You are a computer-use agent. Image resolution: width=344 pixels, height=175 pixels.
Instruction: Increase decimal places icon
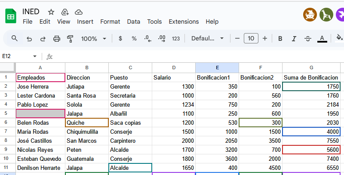162,39
